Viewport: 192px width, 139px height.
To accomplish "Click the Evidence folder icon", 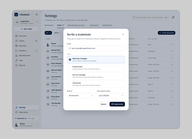I will [16, 51].
